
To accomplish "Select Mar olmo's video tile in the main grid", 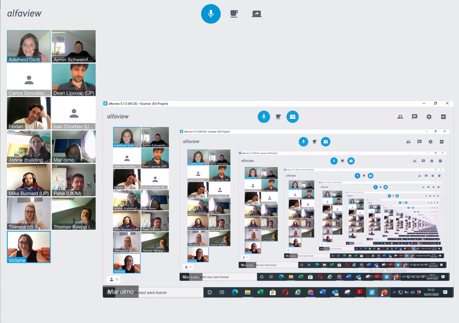I will [74, 147].
